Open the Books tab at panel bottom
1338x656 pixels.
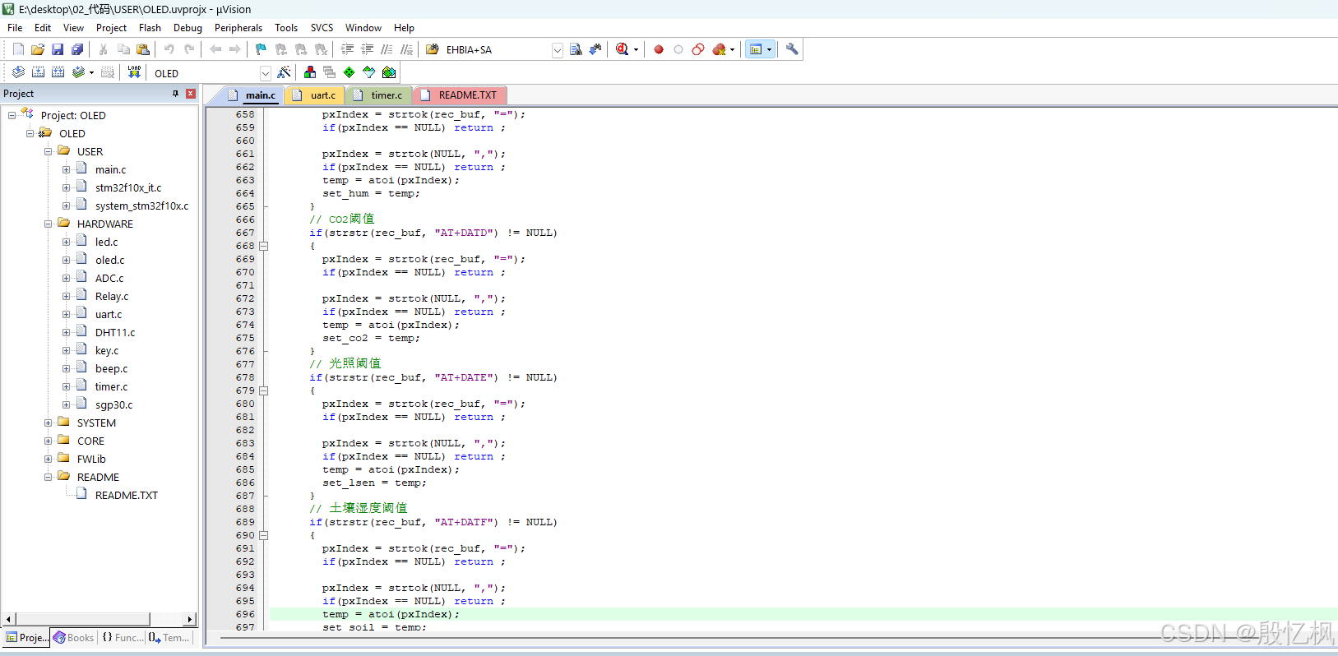pyautogui.click(x=74, y=638)
